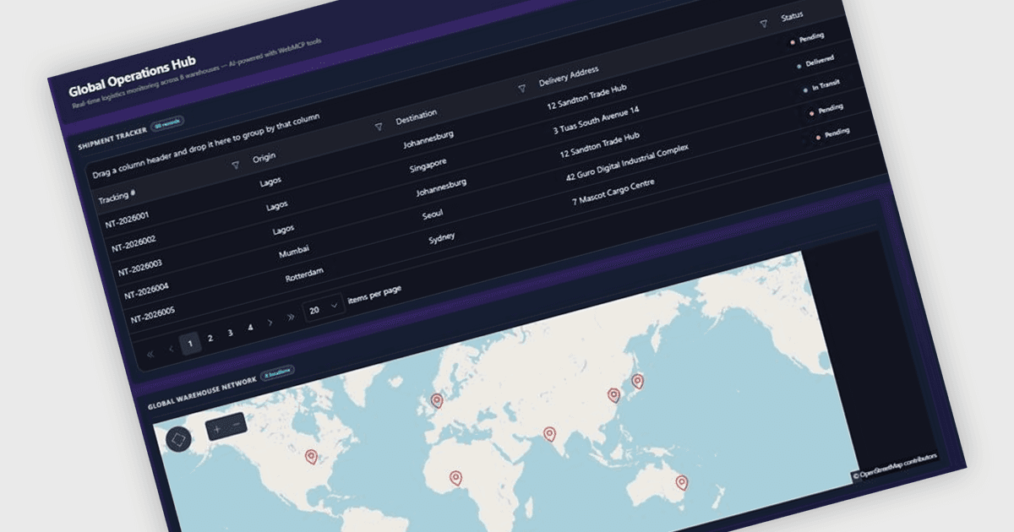Viewport: 1014px width, 532px height.
Task: Click the 3 Tuas South Avenue 14 address
Action: coord(597,120)
